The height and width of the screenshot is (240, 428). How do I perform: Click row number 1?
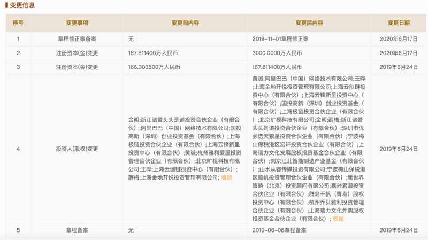(x=18, y=39)
